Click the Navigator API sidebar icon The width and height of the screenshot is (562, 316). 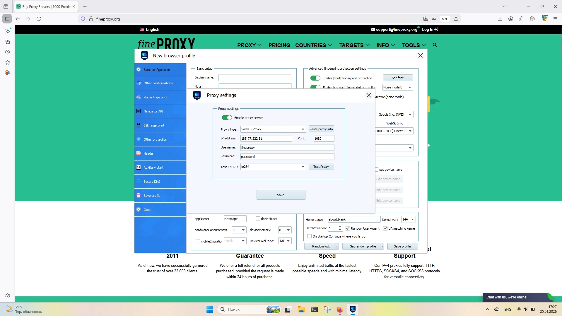point(139,111)
